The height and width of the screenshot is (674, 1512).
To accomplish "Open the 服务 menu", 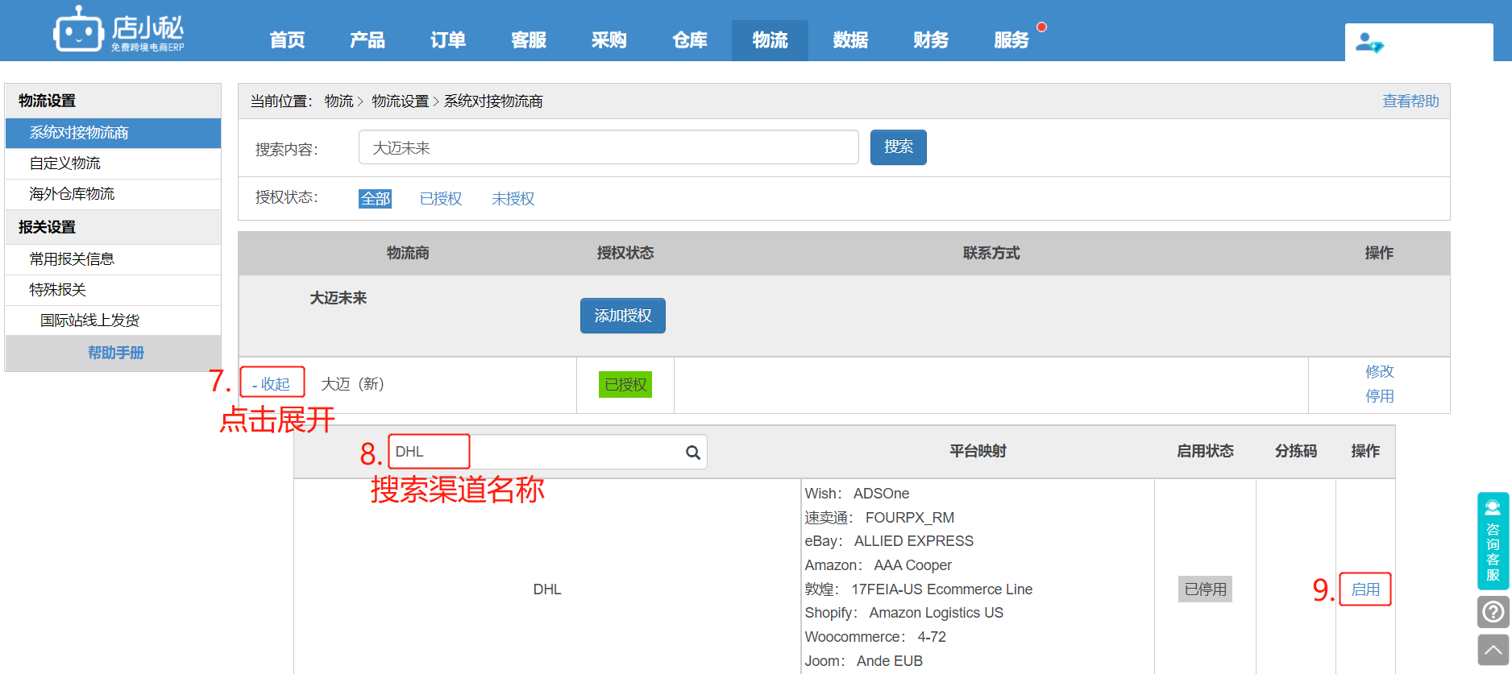I will coord(1011,40).
